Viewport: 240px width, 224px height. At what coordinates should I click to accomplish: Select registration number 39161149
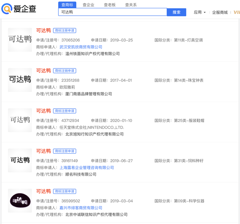coord(70,161)
